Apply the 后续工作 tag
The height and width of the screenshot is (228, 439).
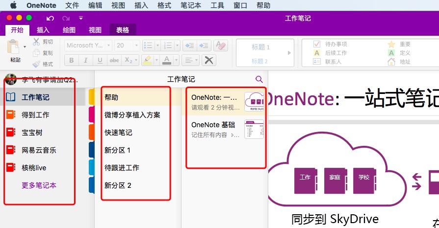[330, 53]
